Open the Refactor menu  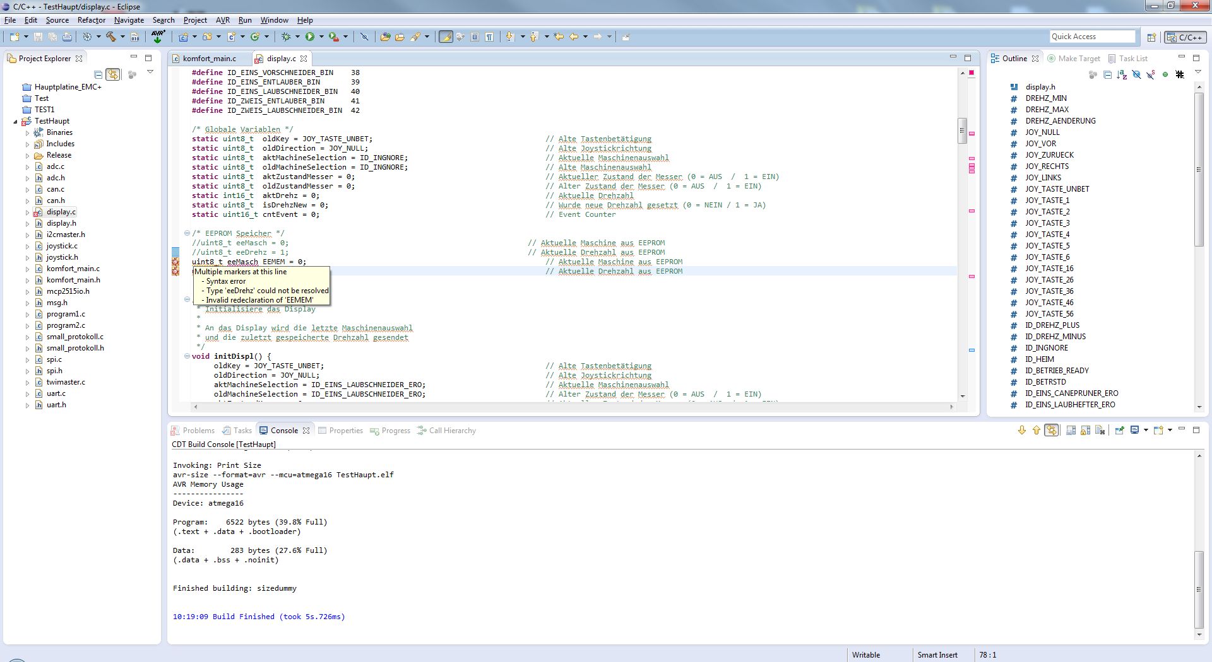[92, 20]
